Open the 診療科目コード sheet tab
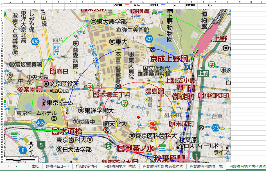This screenshot has width=266, height=171. (57, 167)
